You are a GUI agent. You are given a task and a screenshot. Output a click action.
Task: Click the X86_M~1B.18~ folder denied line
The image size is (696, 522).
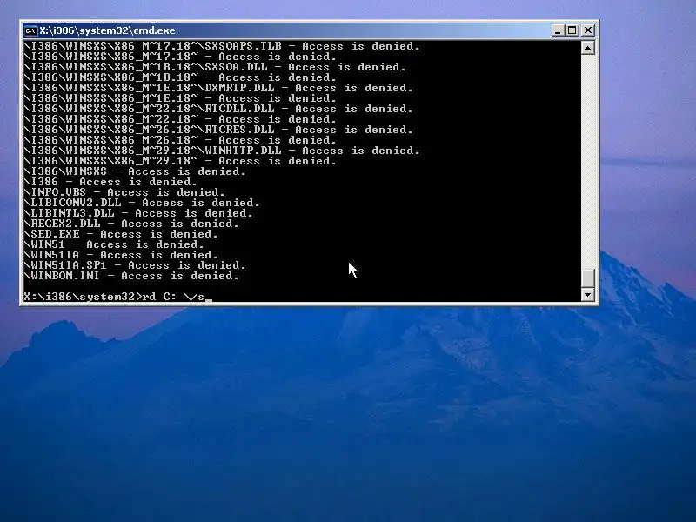click(180, 77)
